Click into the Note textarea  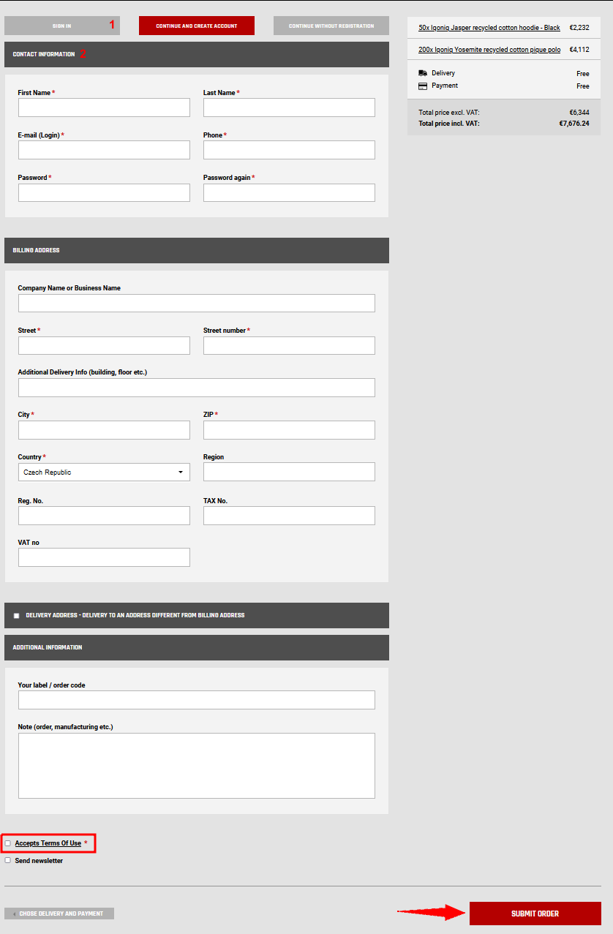[197, 766]
